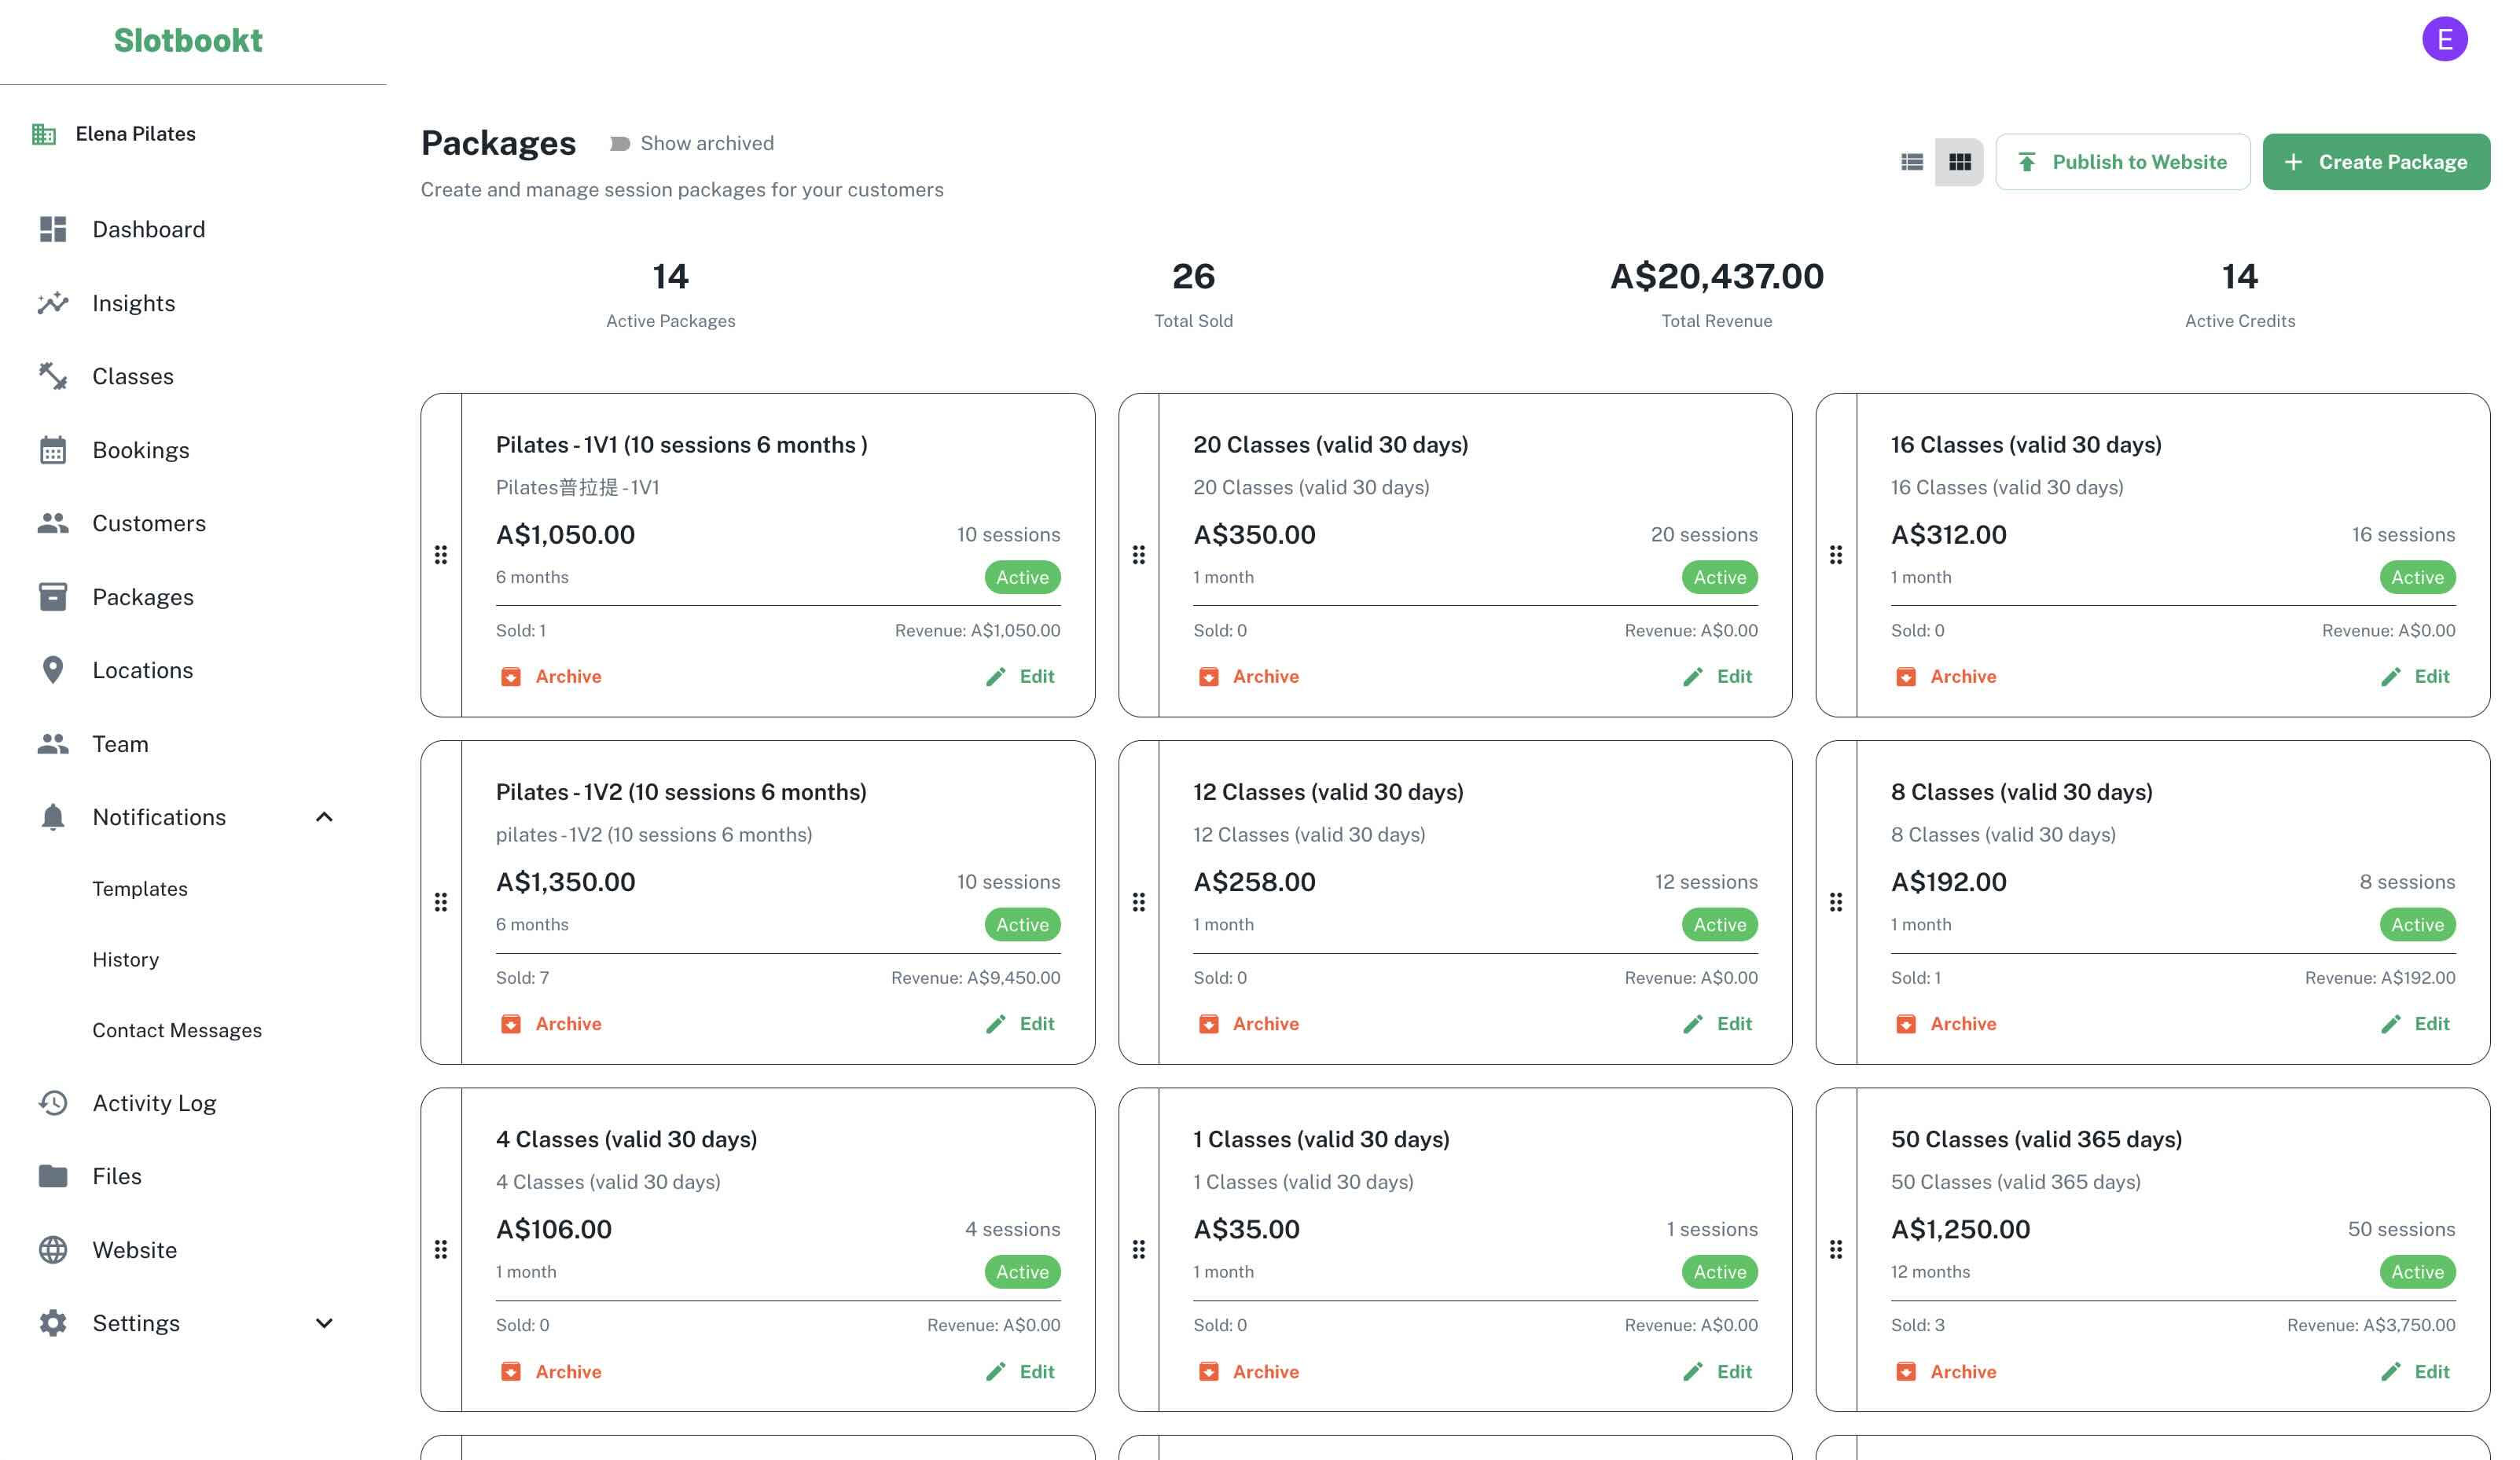Click the Notifications bell icon
Image resolution: width=2520 pixels, height=1460 pixels.
[x=52, y=817]
